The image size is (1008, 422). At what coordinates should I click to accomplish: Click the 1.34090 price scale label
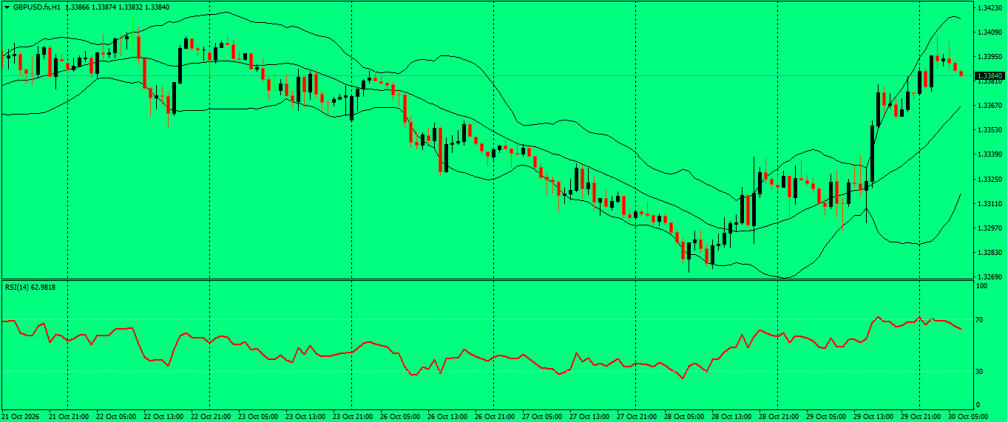(x=990, y=33)
